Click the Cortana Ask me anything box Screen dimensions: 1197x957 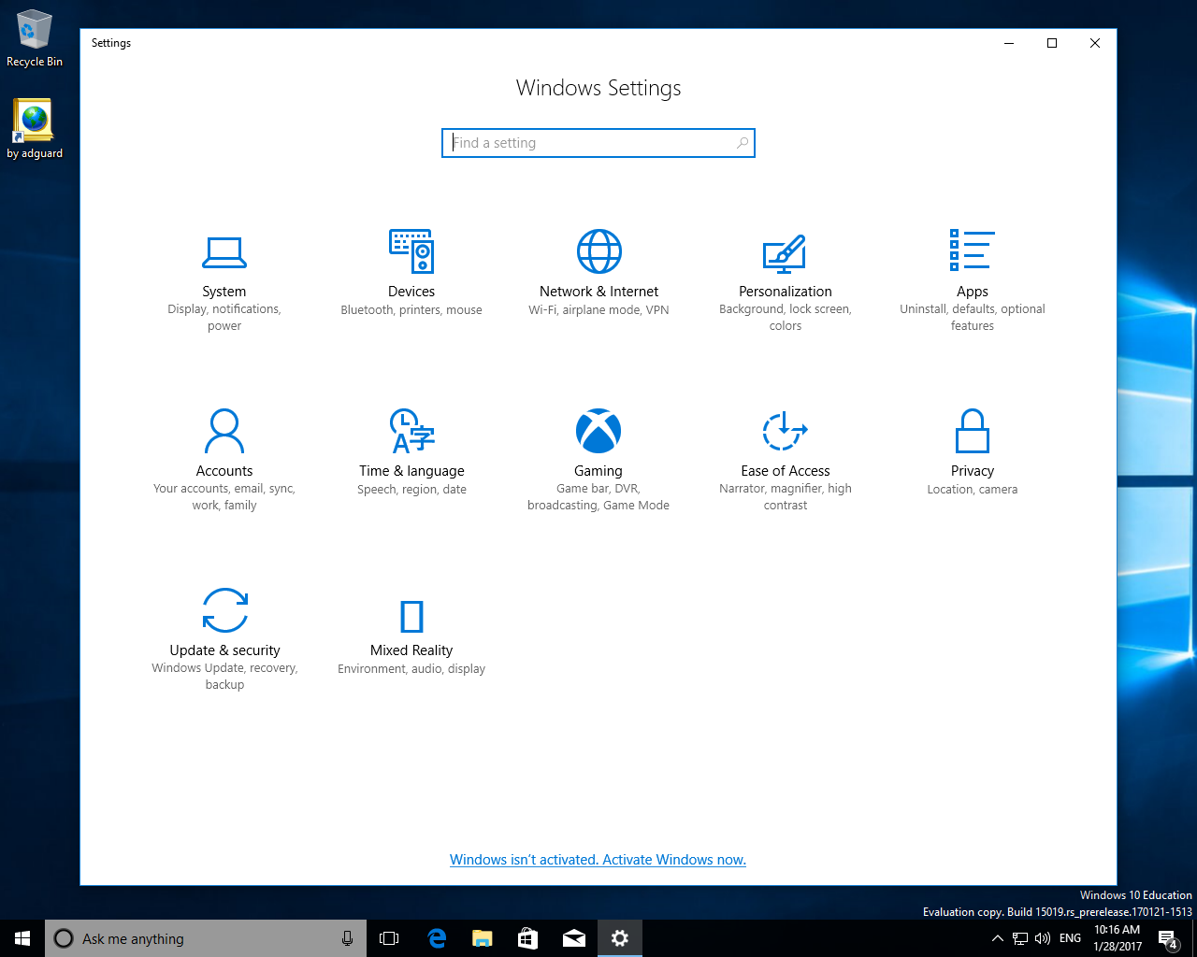[x=204, y=938]
